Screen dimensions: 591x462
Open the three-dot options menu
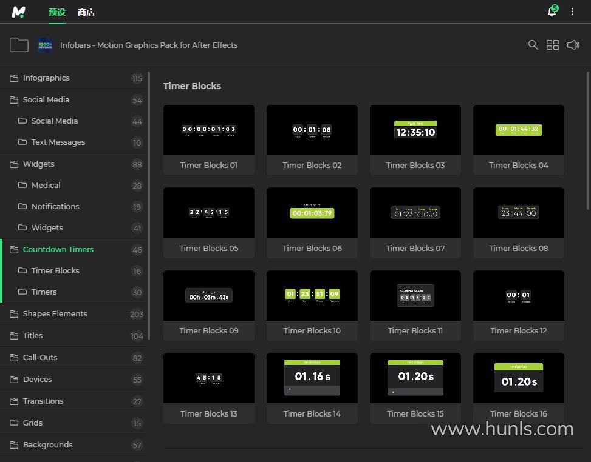pos(572,12)
